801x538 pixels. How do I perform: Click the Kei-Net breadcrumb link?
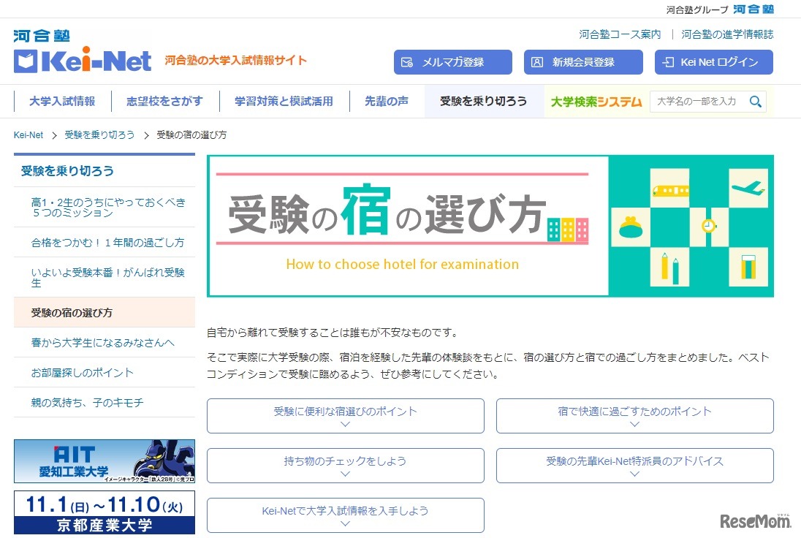[x=28, y=134]
